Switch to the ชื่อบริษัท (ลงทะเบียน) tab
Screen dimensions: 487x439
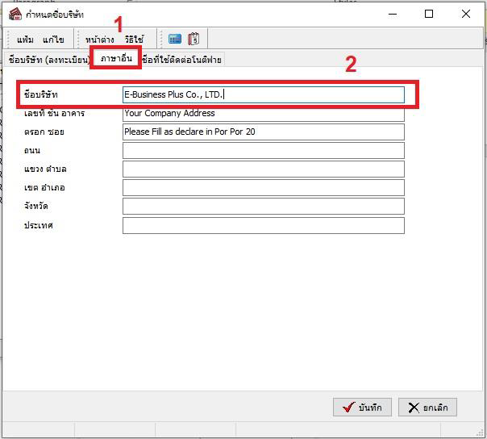point(48,60)
